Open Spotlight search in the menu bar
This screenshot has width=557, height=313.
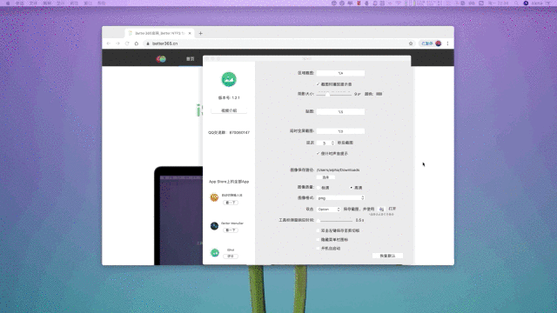pos(516,3)
